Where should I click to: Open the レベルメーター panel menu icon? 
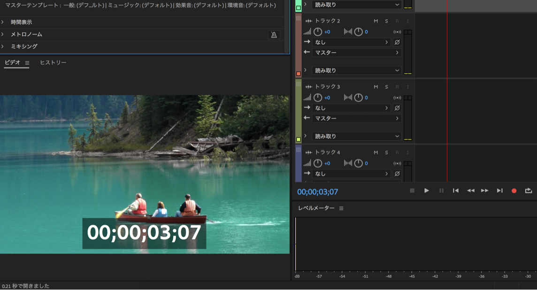341,208
